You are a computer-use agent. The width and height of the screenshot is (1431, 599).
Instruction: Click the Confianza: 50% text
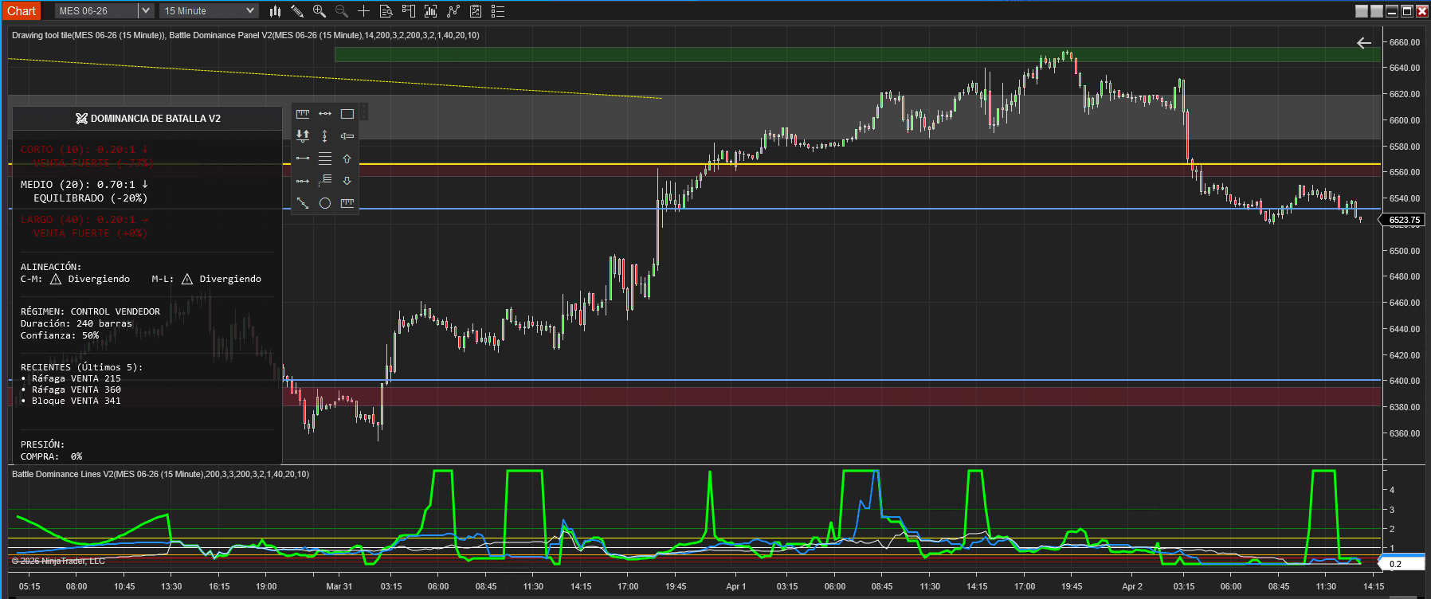pos(60,335)
